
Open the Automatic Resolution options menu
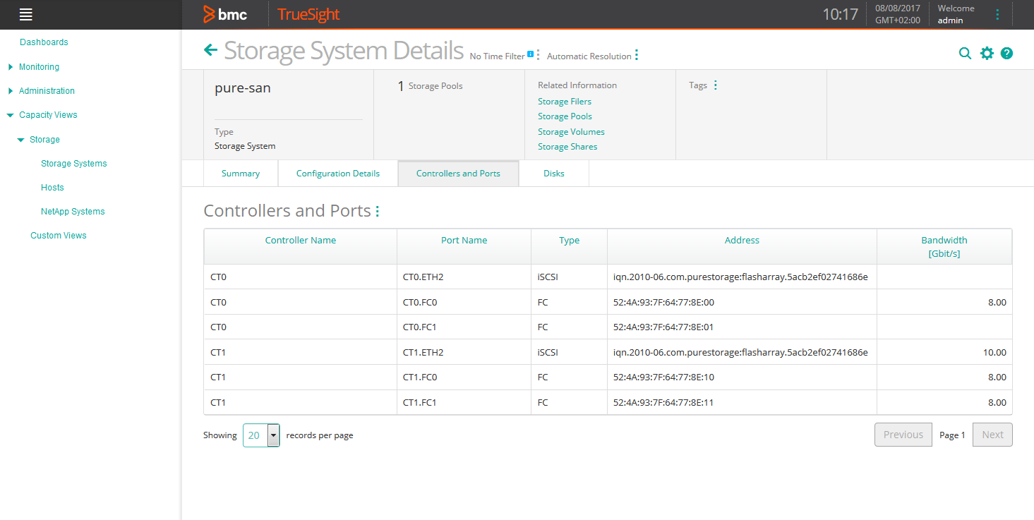coord(637,55)
